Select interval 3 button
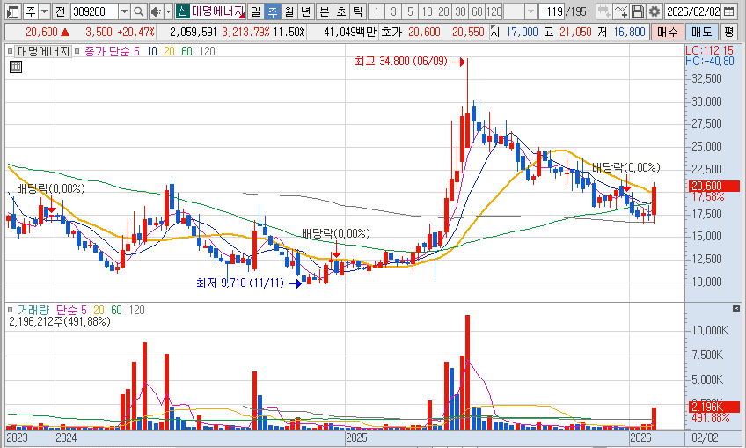This screenshot has width=746, height=448. [x=393, y=11]
